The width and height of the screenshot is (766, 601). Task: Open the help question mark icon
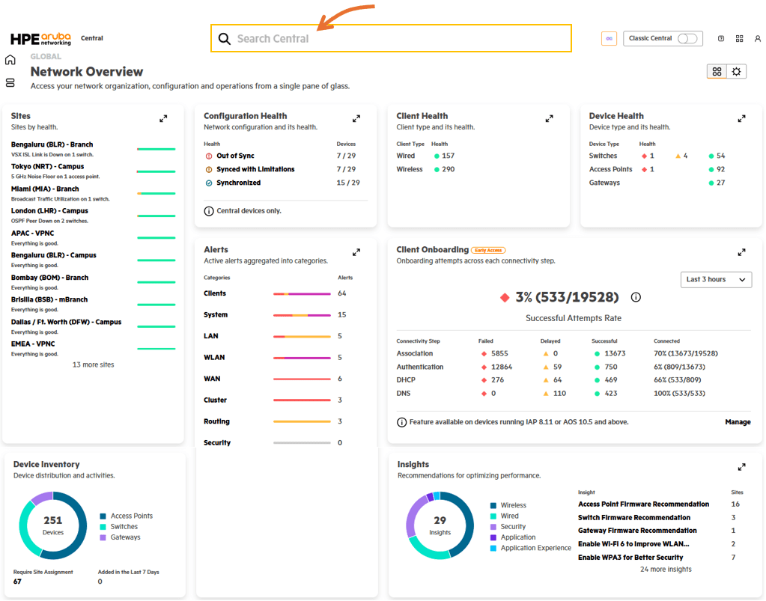(721, 39)
